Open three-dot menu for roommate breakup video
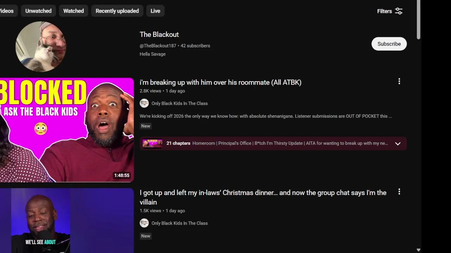The height and width of the screenshot is (253, 451). click(x=399, y=82)
